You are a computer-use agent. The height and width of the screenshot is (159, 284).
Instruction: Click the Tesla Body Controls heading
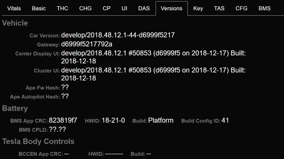(x=38, y=141)
